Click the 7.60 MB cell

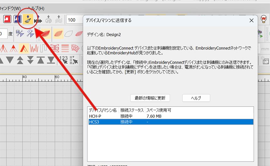tap(154, 116)
